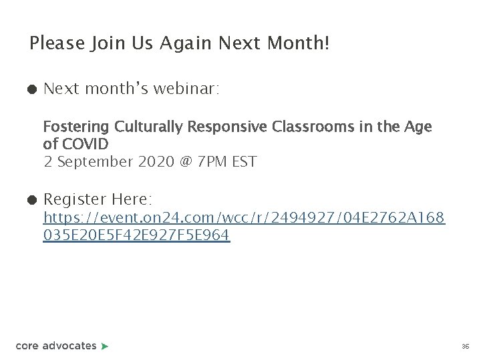
Task: Click the Register Here label
Action: tap(98, 199)
